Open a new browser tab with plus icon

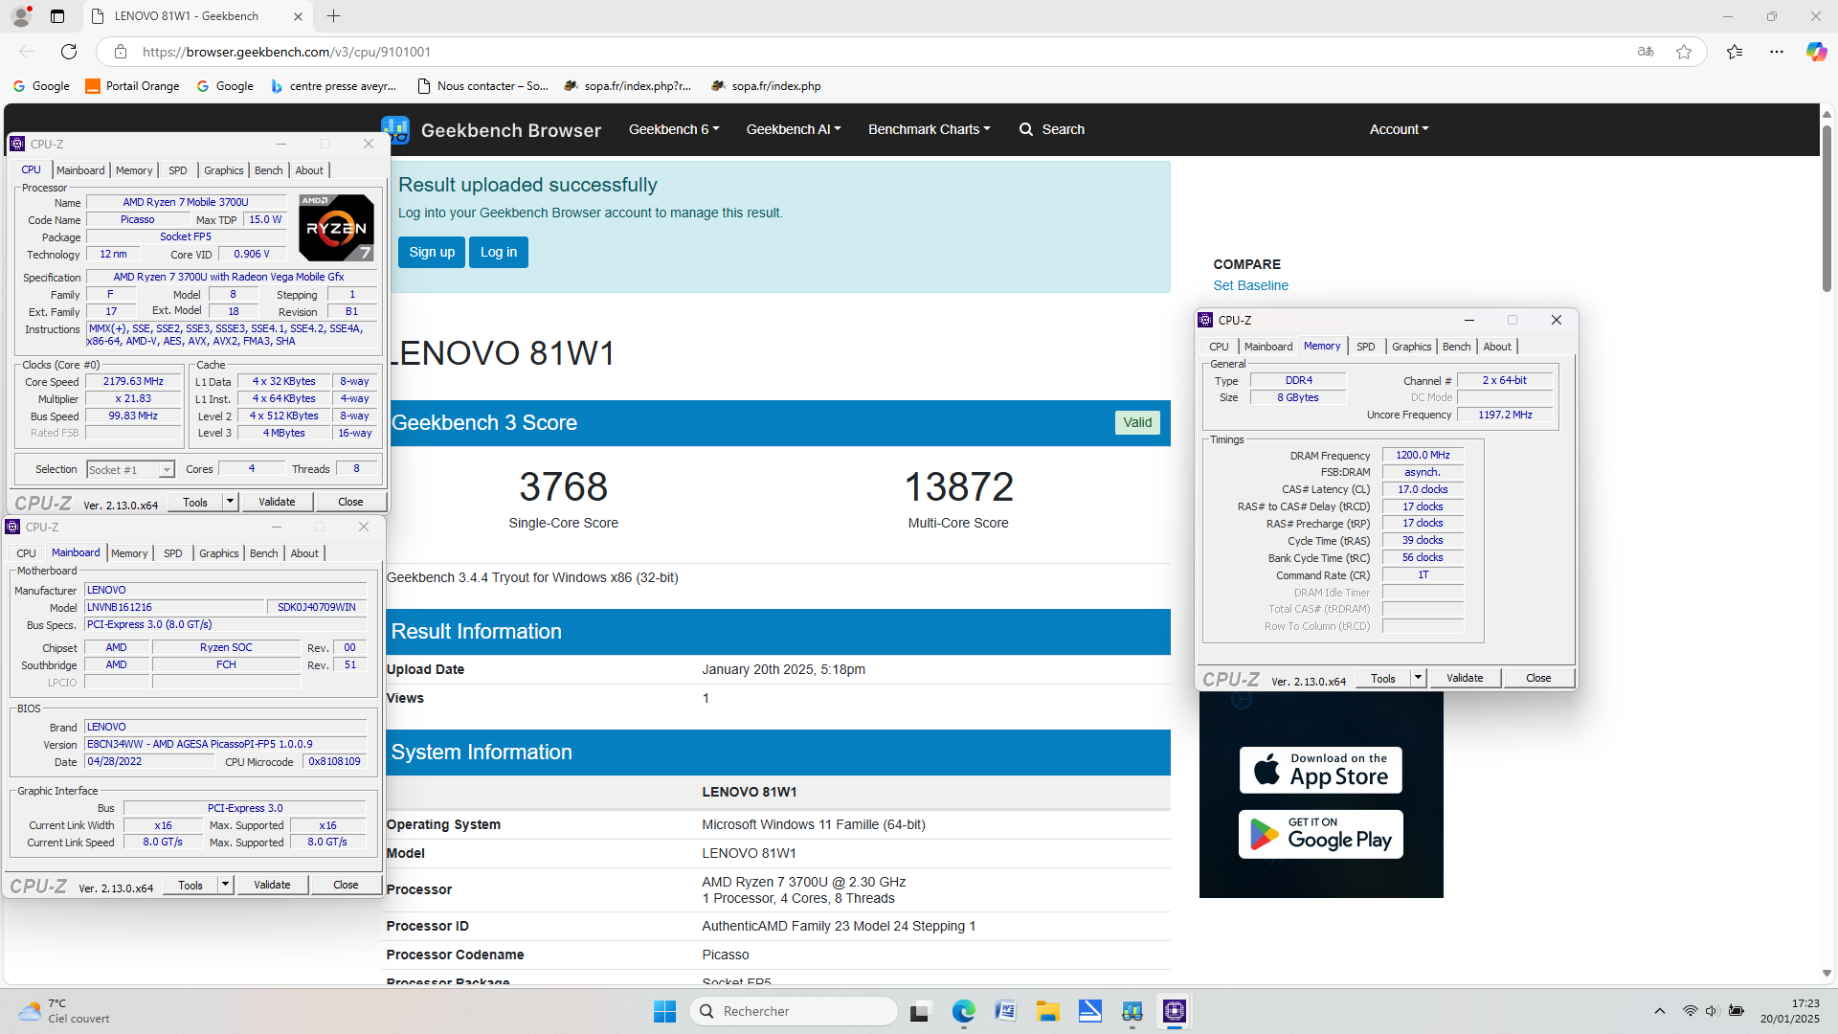[x=333, y=16]
